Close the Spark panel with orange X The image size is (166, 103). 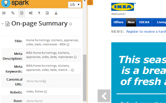coord(90,2)
